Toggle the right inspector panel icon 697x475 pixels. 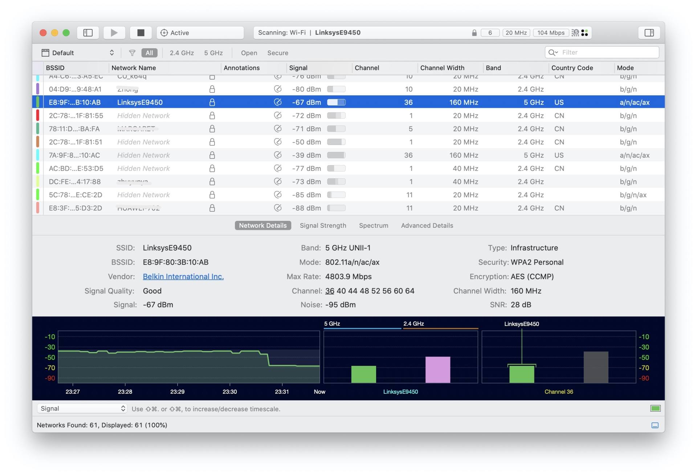[649, 33]
